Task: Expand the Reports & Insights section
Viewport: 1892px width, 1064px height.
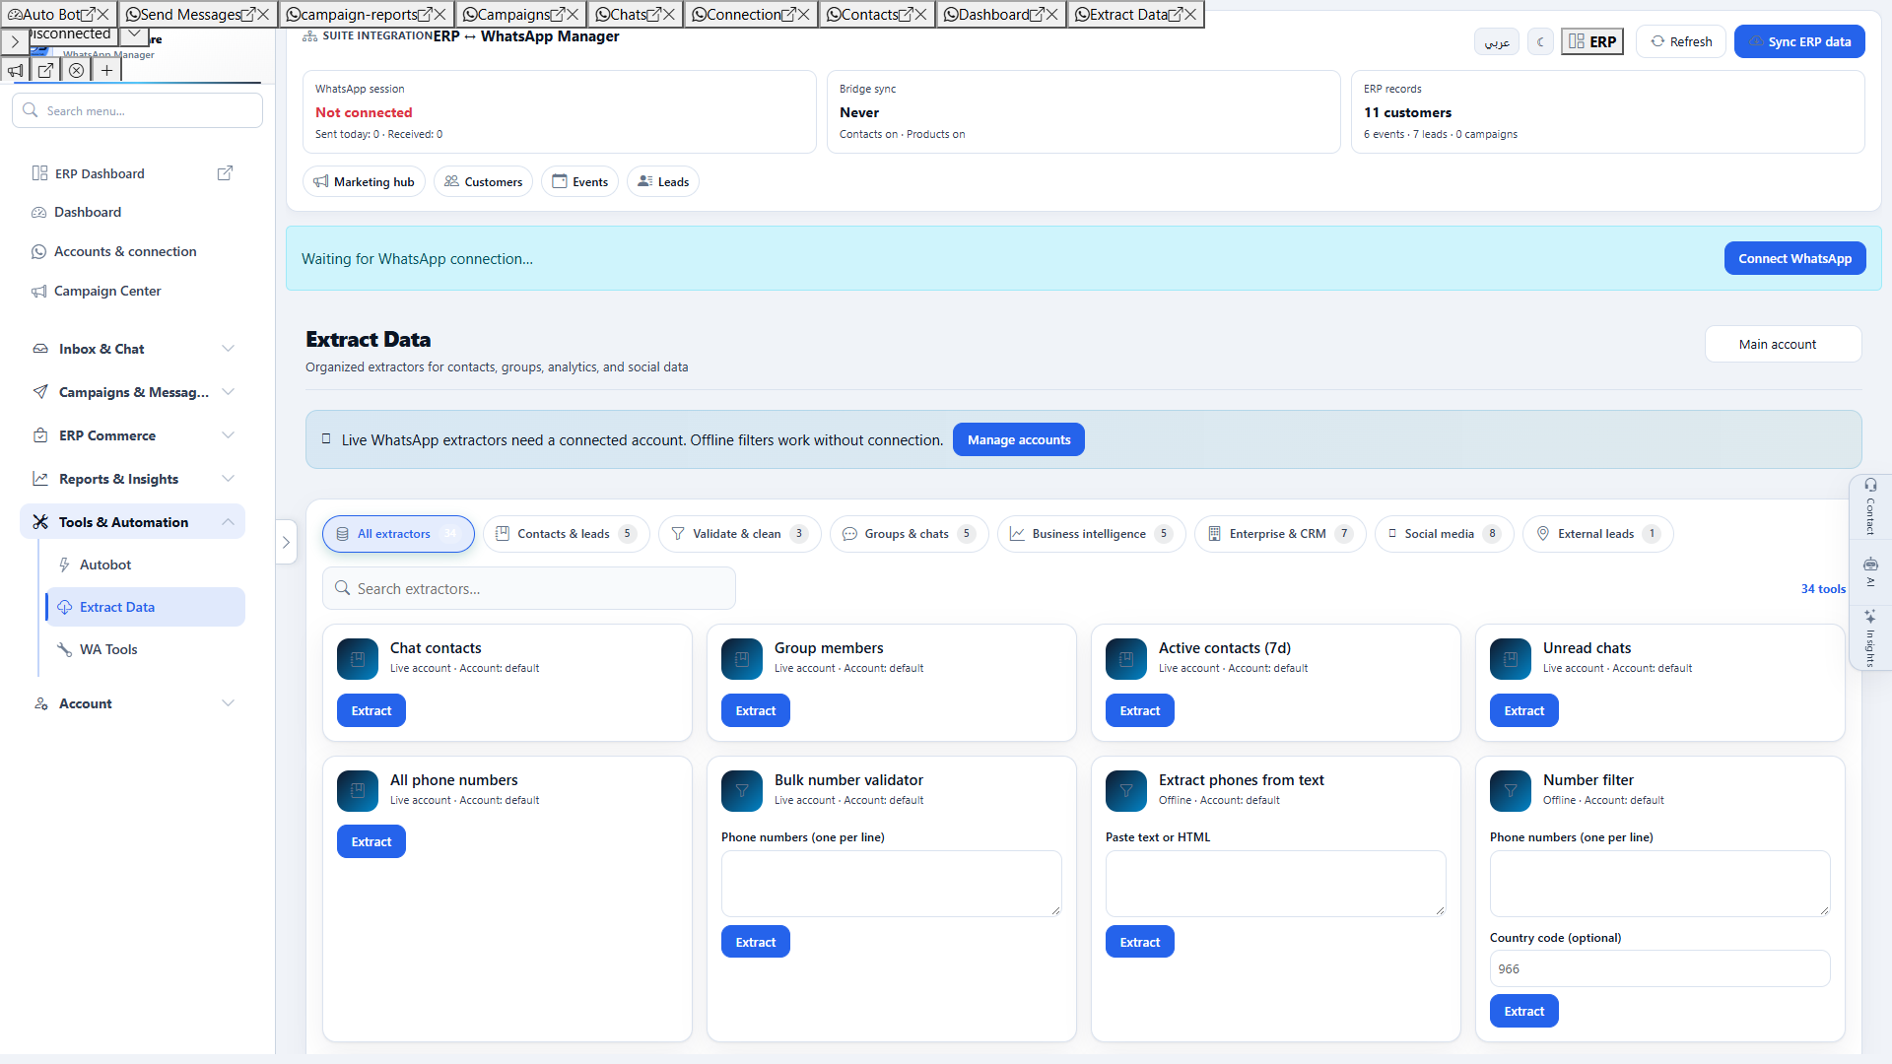Action: [133, 479]
